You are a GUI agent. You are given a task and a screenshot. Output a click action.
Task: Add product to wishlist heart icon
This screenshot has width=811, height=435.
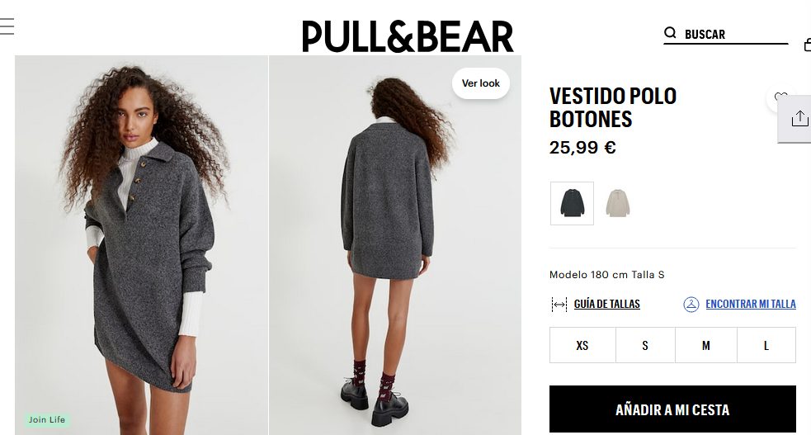click(780, 97)
